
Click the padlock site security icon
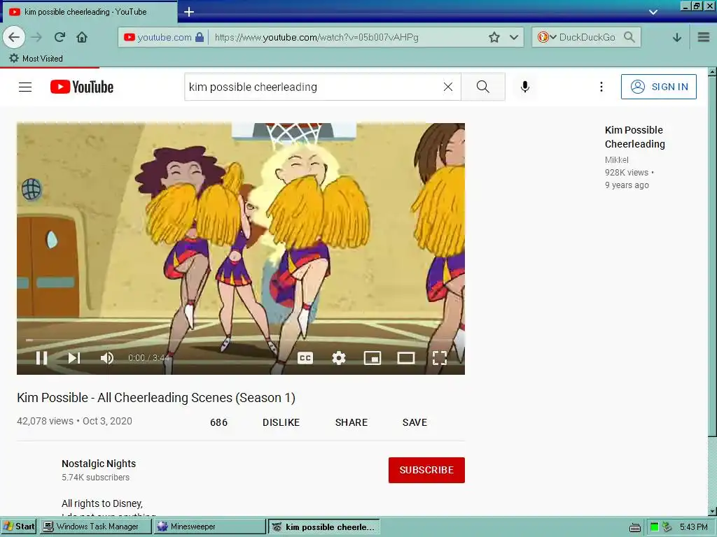coord(200,38)
